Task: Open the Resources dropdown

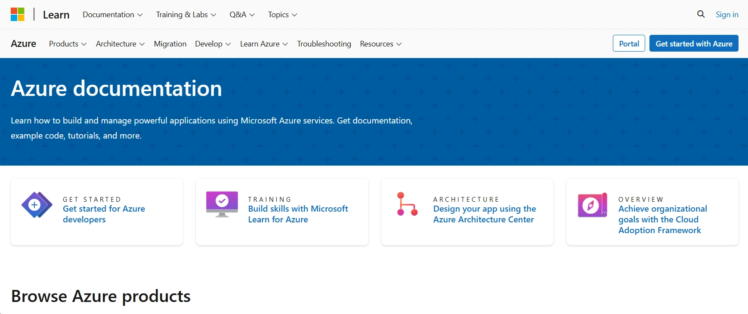Action: [x=380, y=44]
